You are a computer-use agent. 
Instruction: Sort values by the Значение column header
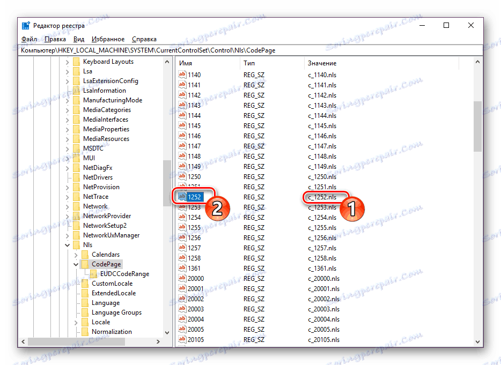click(x=381, y=63)
